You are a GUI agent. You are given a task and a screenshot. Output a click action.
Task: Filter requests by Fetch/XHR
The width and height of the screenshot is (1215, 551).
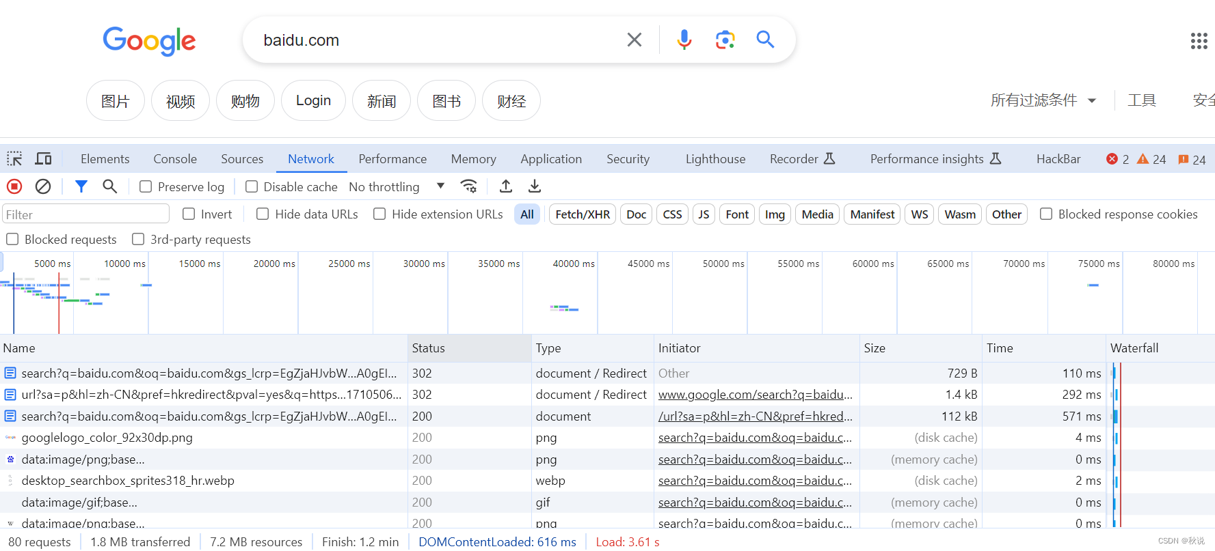click(583, 214)
